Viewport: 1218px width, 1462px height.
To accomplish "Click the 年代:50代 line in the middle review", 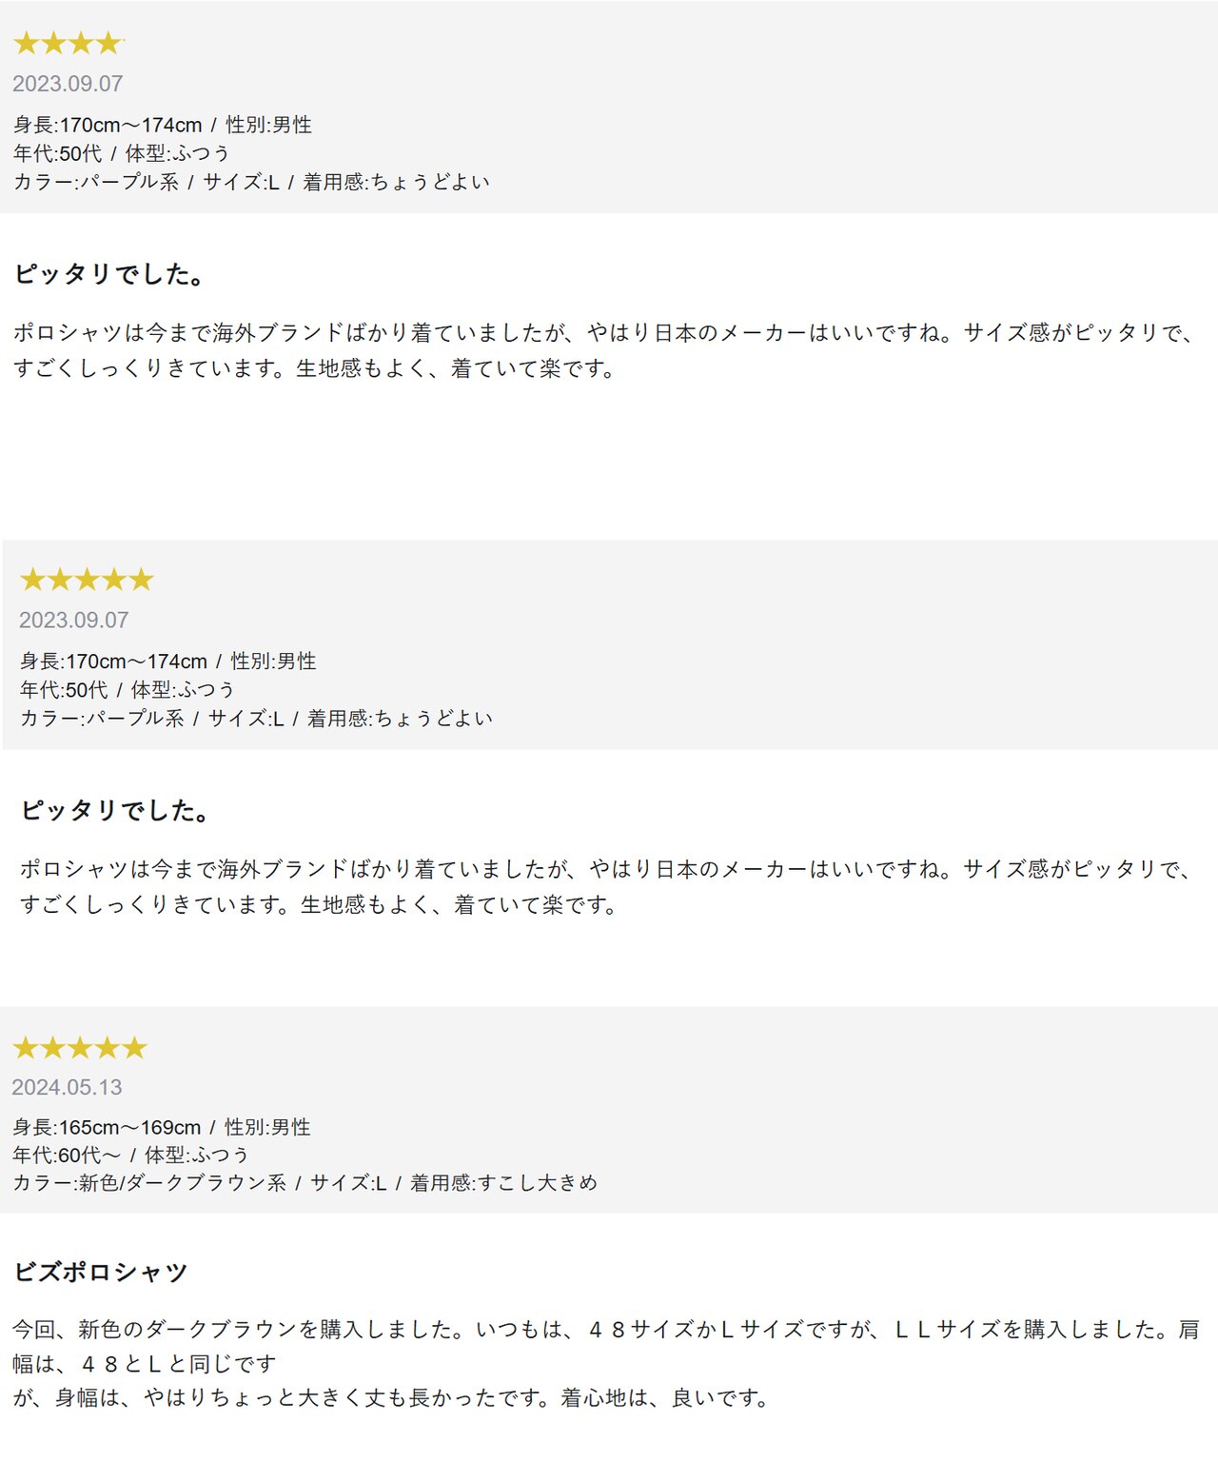I will tap(64, 689).
